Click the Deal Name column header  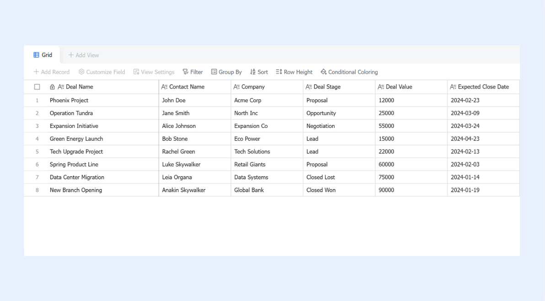(x=102, y=87)
